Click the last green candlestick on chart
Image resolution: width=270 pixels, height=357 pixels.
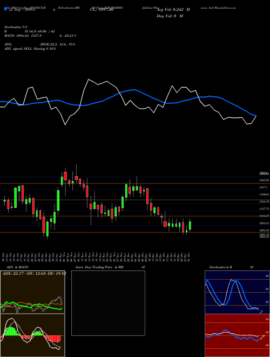pos(190,226)
